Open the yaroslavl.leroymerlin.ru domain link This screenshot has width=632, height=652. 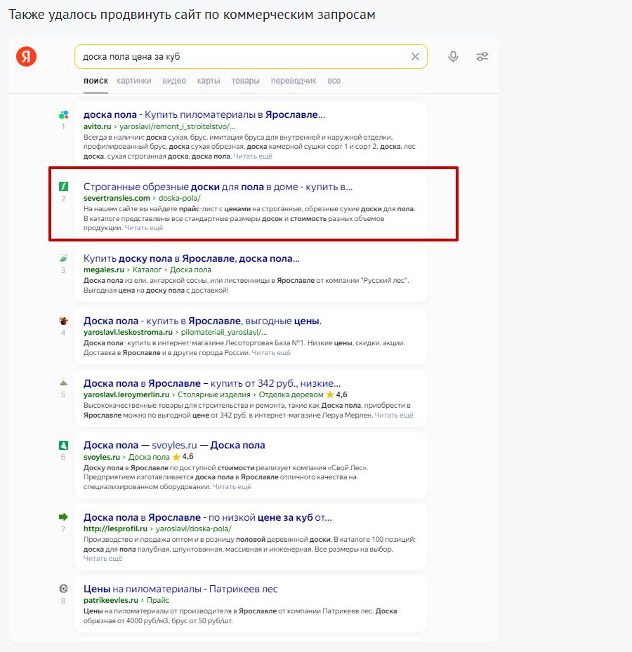126,395
